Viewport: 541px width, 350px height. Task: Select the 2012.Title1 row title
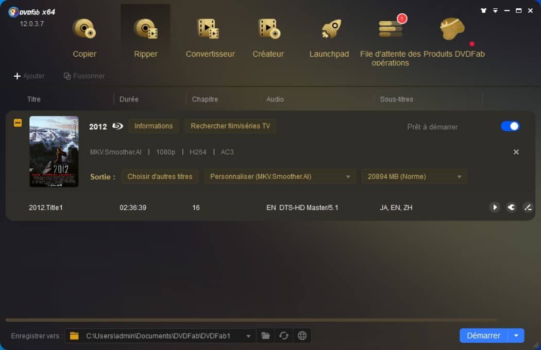pos(45,207)
